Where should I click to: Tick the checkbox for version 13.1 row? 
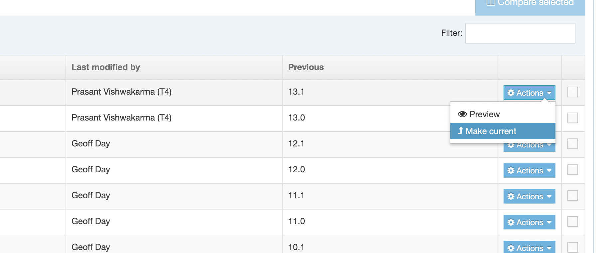(x=572, y=92)
